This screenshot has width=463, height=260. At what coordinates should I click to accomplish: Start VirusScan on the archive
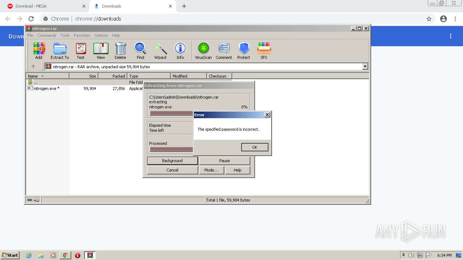203,51
